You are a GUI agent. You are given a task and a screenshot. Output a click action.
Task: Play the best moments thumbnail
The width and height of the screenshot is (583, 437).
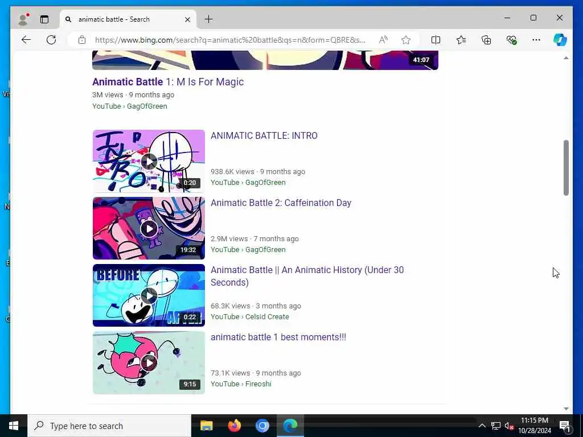click(149, 362)
